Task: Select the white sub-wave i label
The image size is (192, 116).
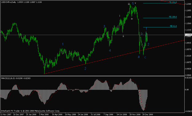Action: pyautogui.click(x=120, y=16)
